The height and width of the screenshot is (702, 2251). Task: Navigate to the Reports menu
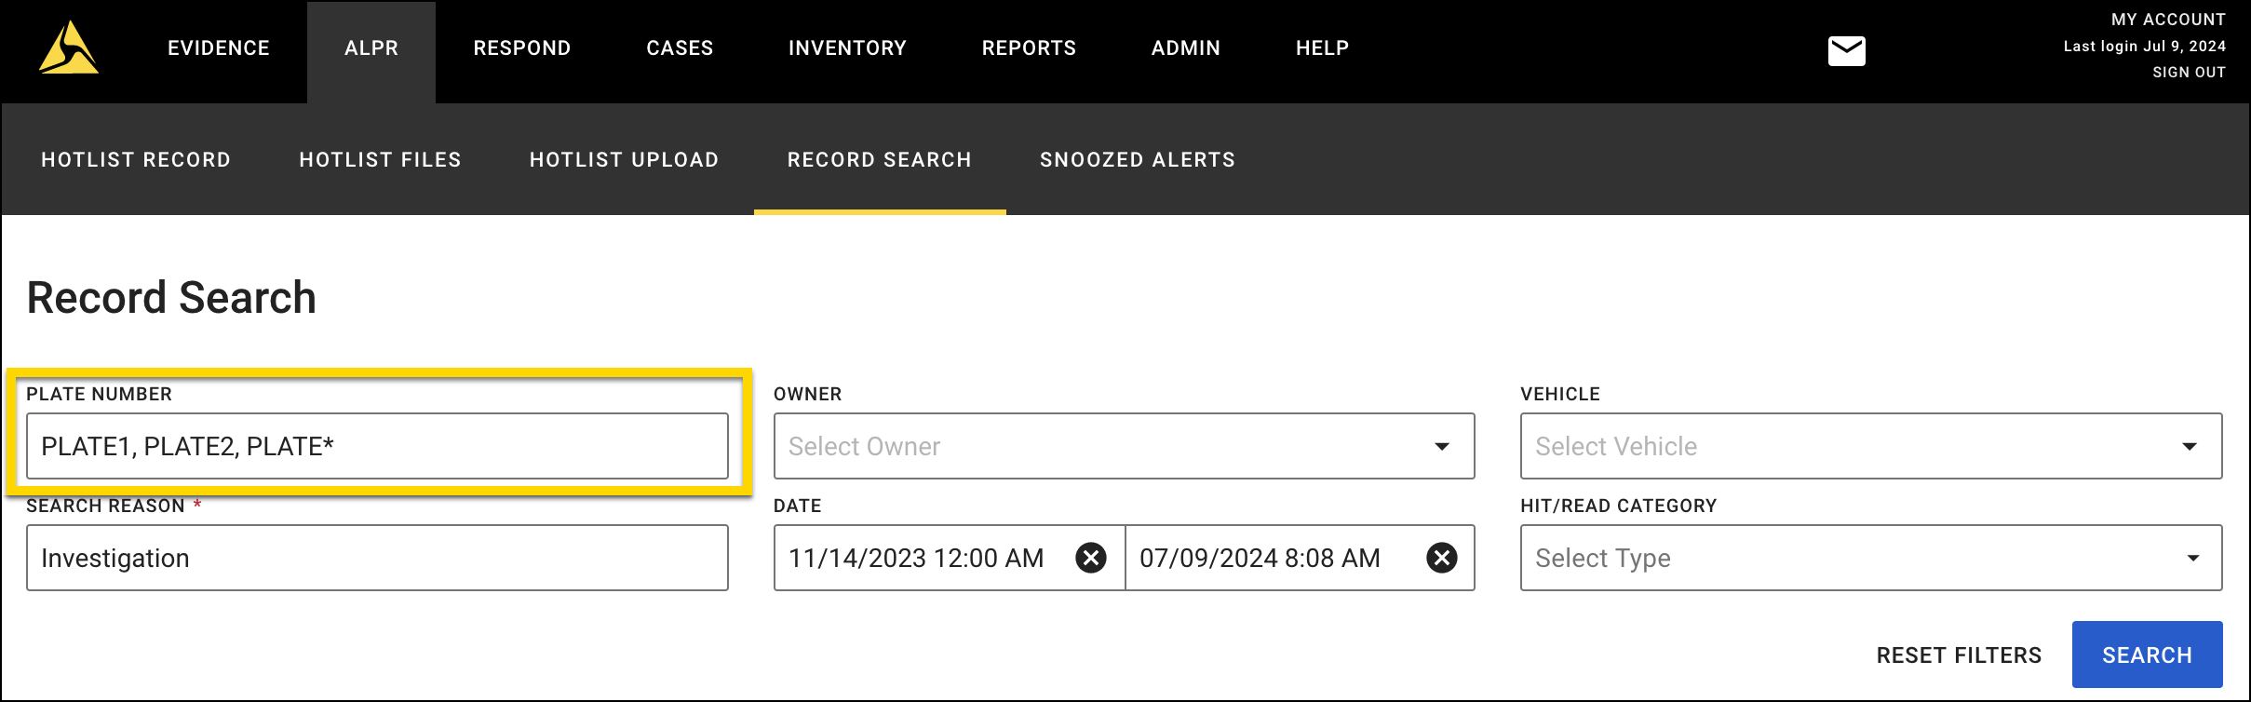point(1029,48)
